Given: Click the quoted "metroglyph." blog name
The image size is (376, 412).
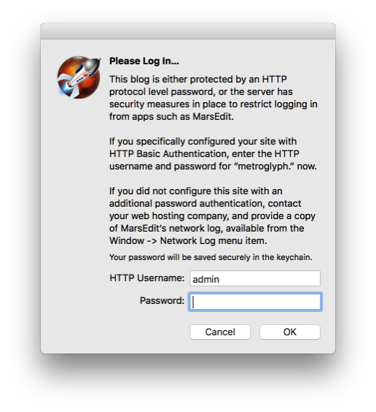Looking at the screenshot, I should [266, 167].
